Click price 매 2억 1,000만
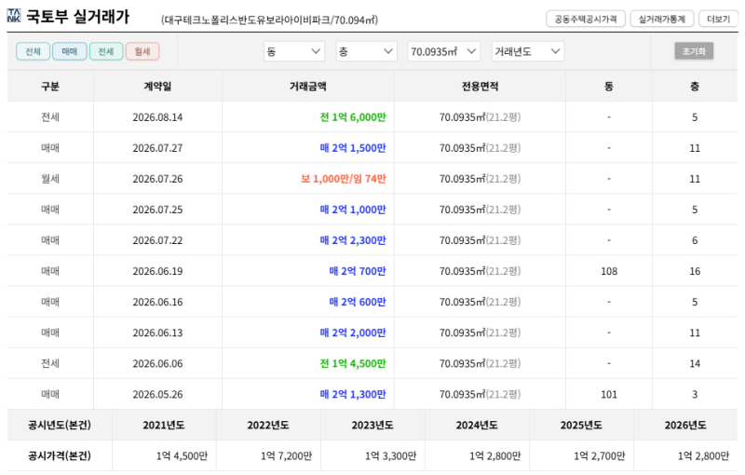Viewport: 745px width, 475px height. (353, 210)
